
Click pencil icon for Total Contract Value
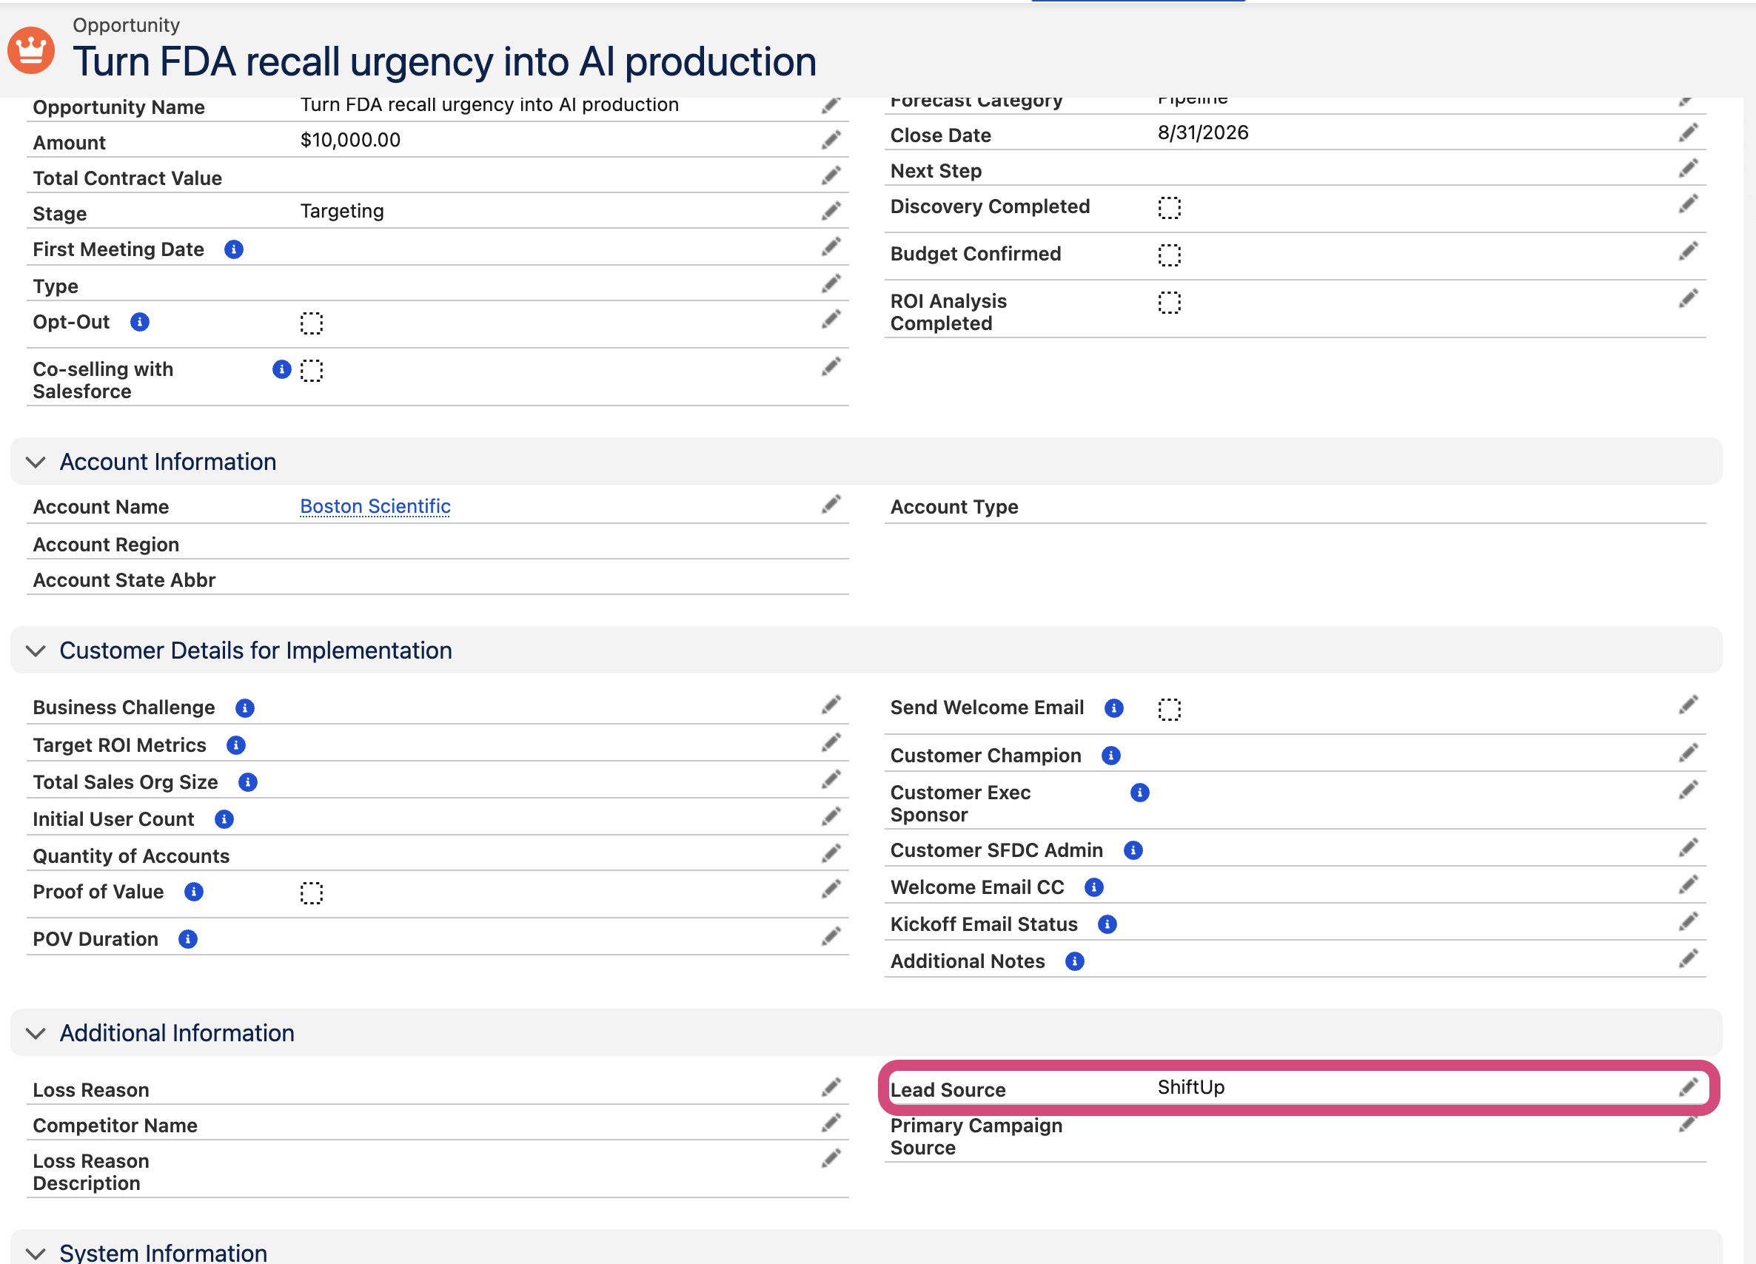tap(831, 175)
